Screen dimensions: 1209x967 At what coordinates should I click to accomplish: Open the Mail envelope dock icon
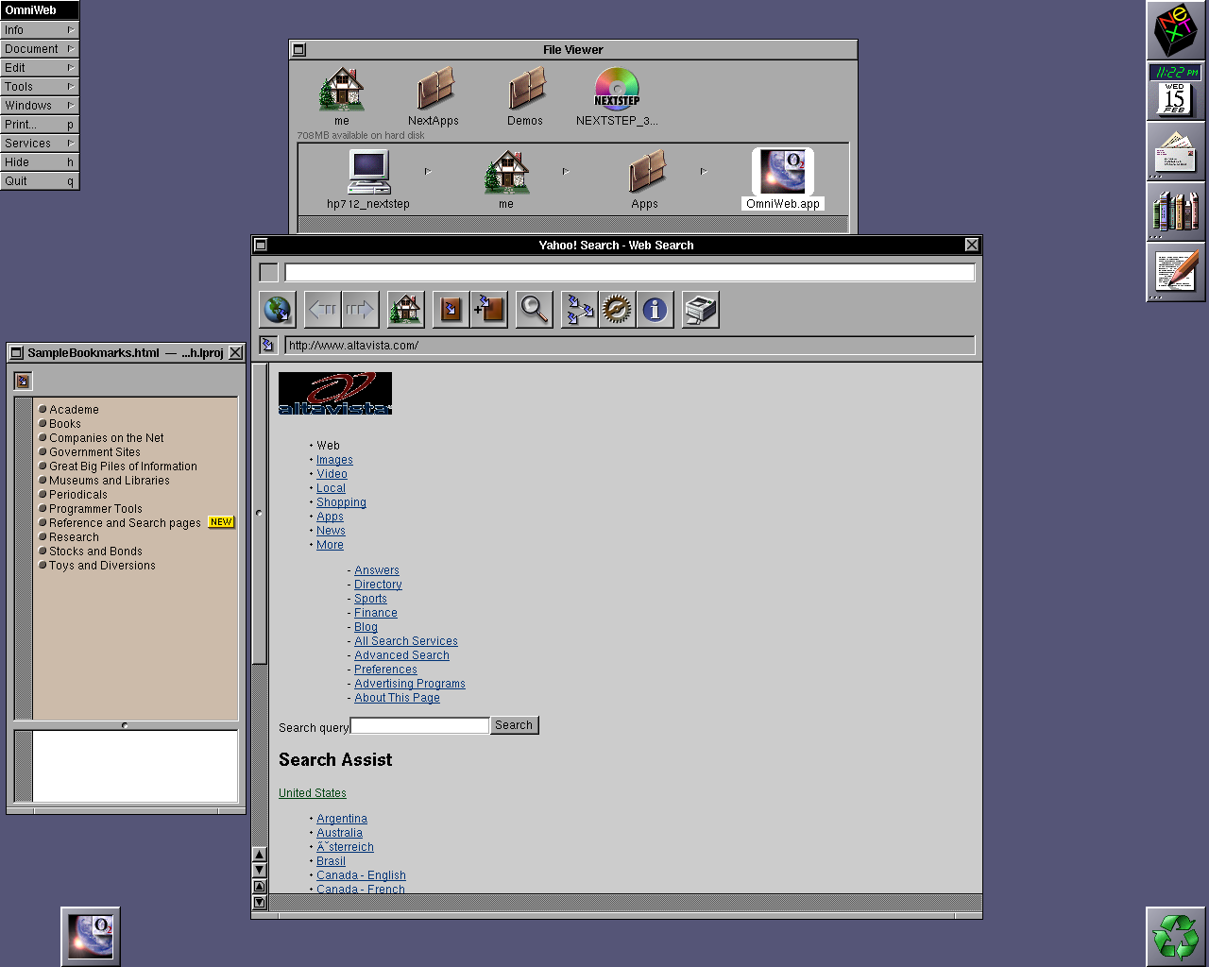click(1176, 151)
